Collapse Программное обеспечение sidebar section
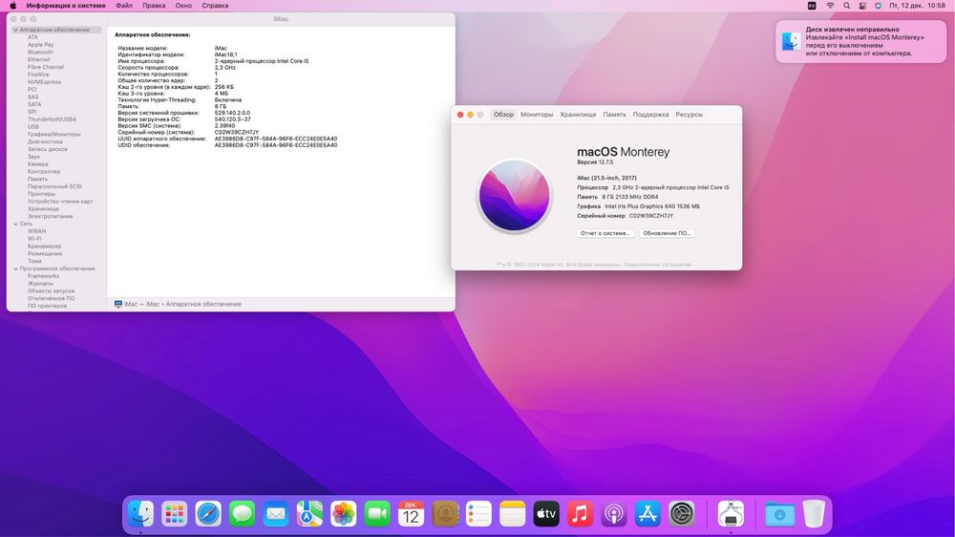 pyautogui.click(x=15, y=268)
